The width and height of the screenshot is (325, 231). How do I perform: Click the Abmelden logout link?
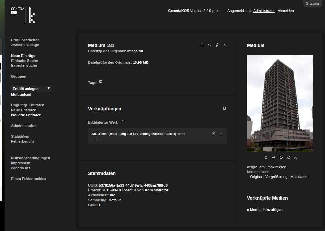point(285,11)
